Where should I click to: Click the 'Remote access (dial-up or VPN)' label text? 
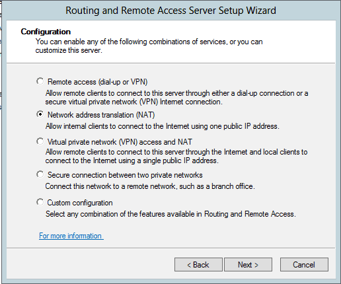coord(97,82)
